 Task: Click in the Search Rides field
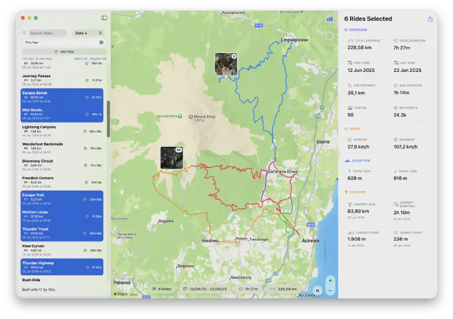tap(47, 33)
